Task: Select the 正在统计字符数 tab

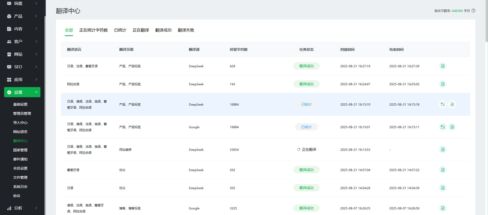Action: pos(94,30)
